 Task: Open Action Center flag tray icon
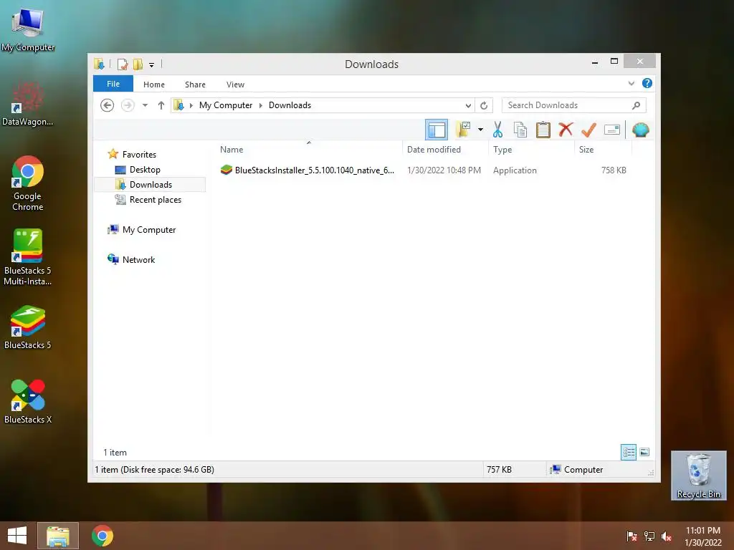(x=632, y=536)
